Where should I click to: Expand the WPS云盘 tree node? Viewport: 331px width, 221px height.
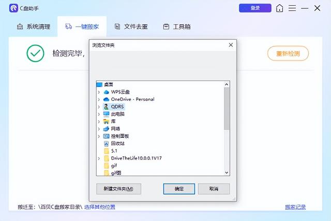click(99, 92)
